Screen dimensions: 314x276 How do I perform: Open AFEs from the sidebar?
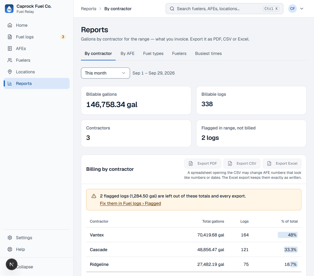(37, 48)
